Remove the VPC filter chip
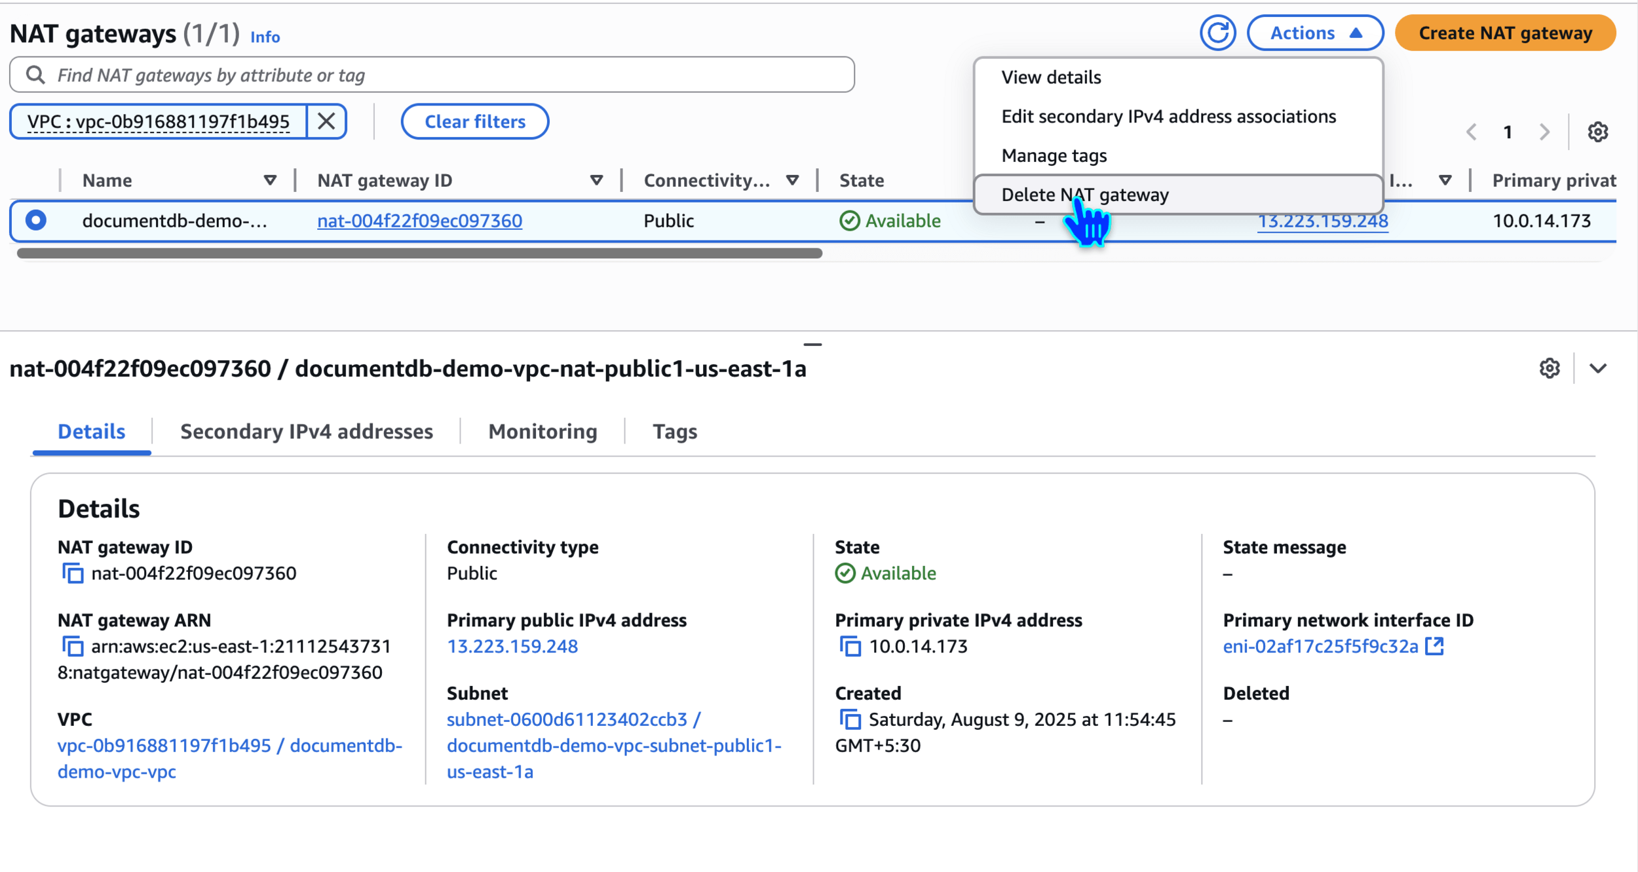Viewport: 1638px width, 872px height. (x=326, y=121)
